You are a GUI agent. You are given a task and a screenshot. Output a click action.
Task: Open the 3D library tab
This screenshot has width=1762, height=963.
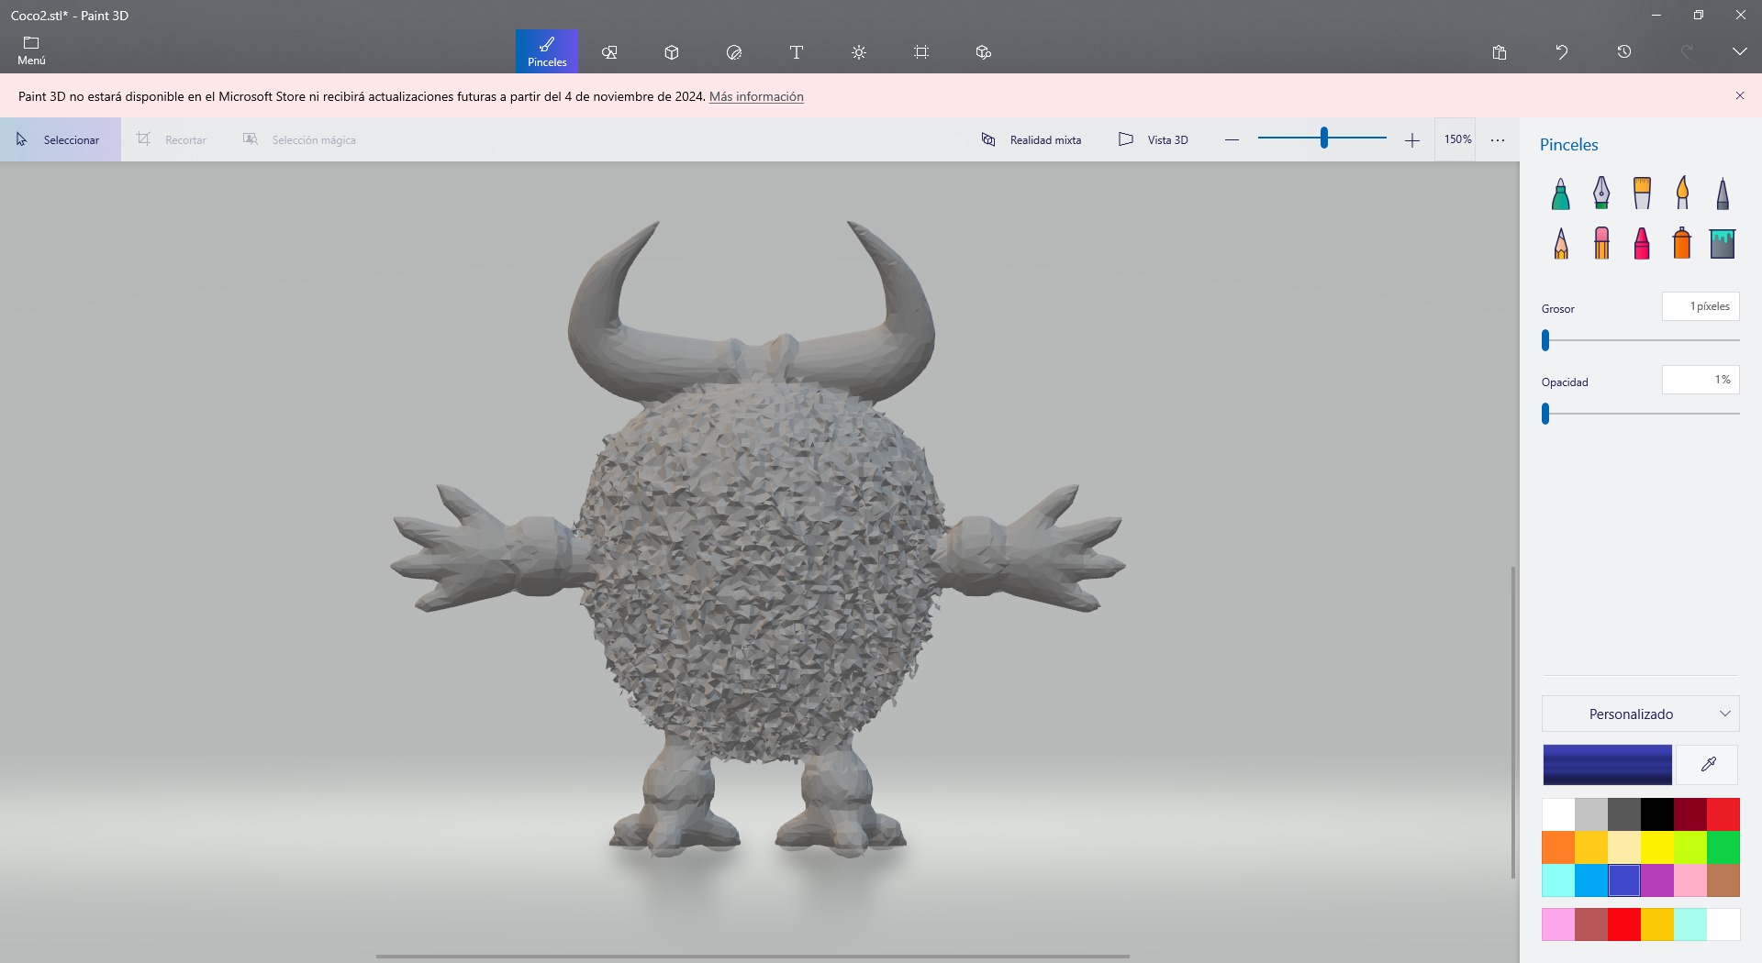coord(984,52)
